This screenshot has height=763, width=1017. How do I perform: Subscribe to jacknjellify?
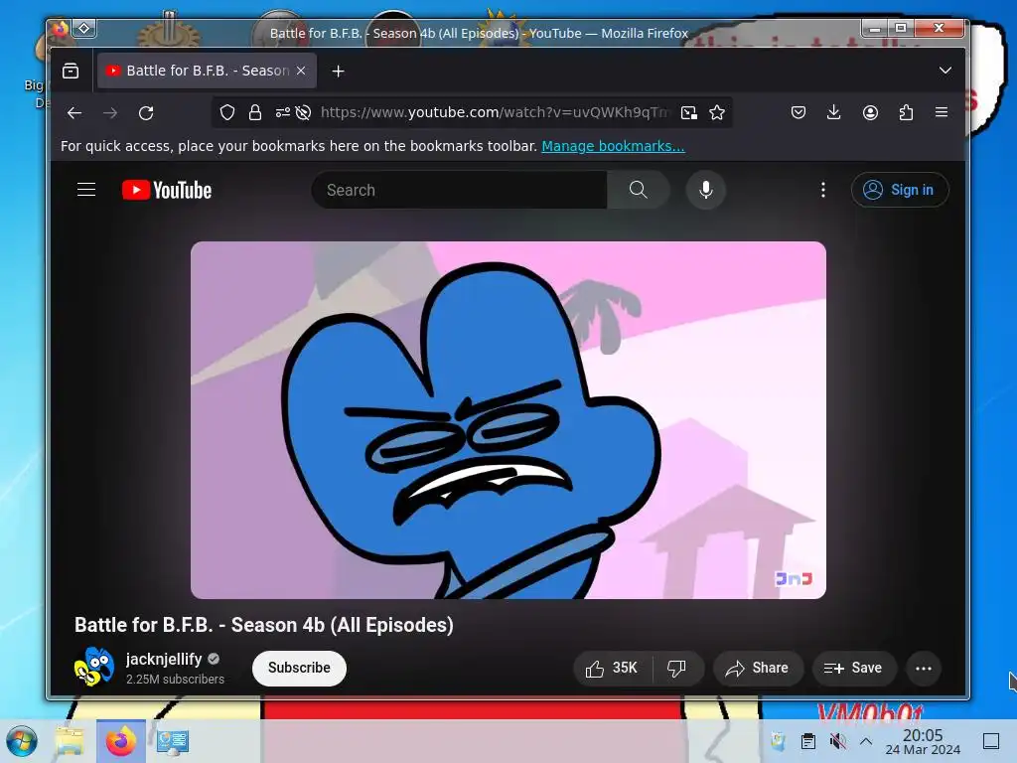point(299,668)
